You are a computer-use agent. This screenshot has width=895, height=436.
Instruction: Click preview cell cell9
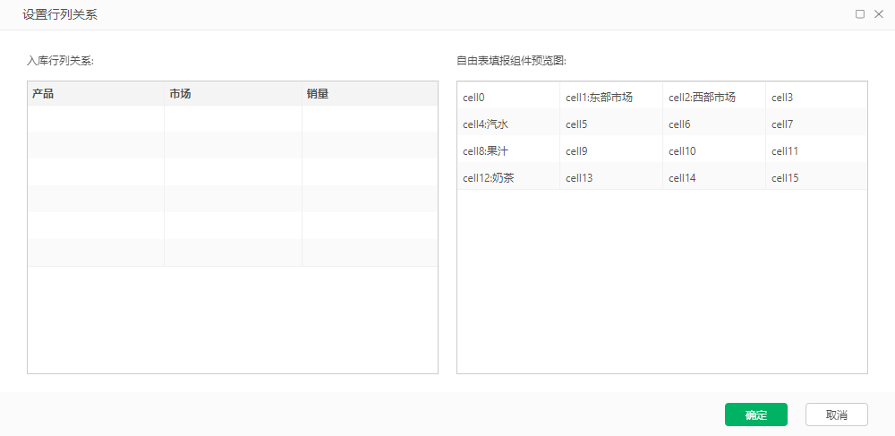click(611, 150)
